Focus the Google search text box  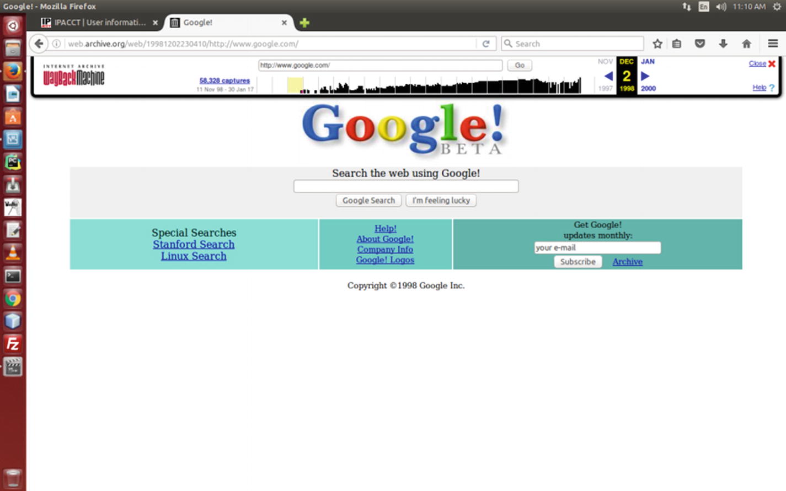(406, 186)
